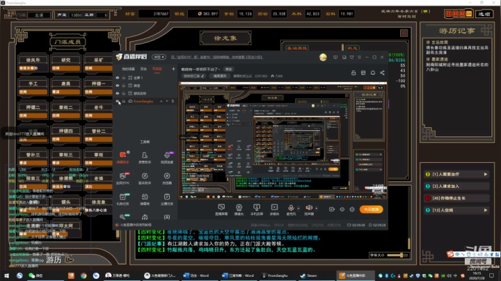Lock the second source row
Image resolution: width=501 pixels, height=281 pixels.
pyautogui.click(x=124, y=86)
